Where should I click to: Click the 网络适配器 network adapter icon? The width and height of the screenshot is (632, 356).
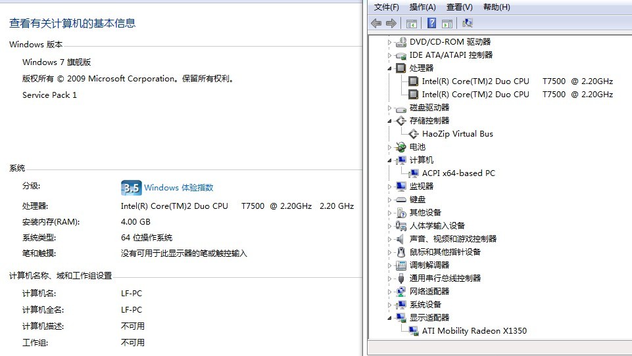401,292
